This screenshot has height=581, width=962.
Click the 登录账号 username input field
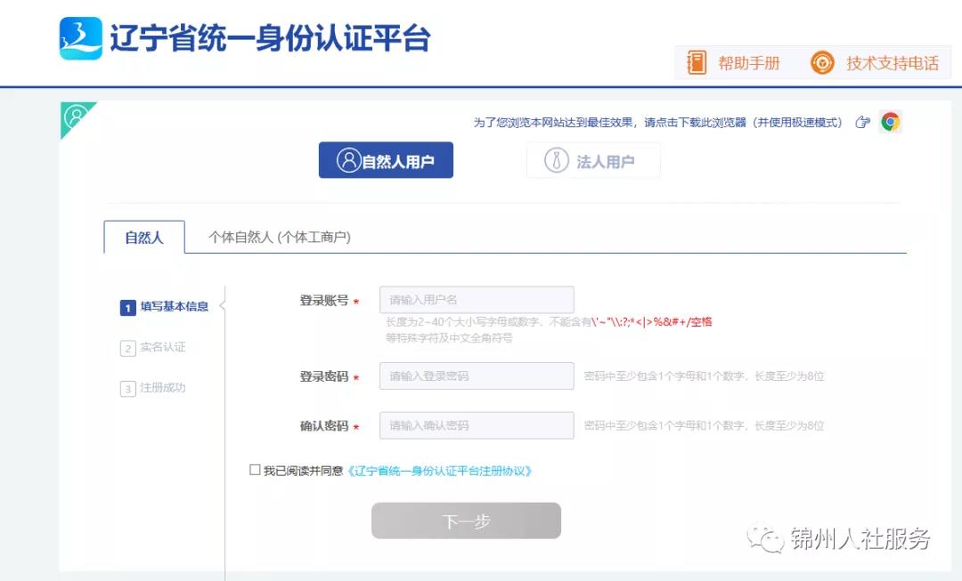point(477,300)
